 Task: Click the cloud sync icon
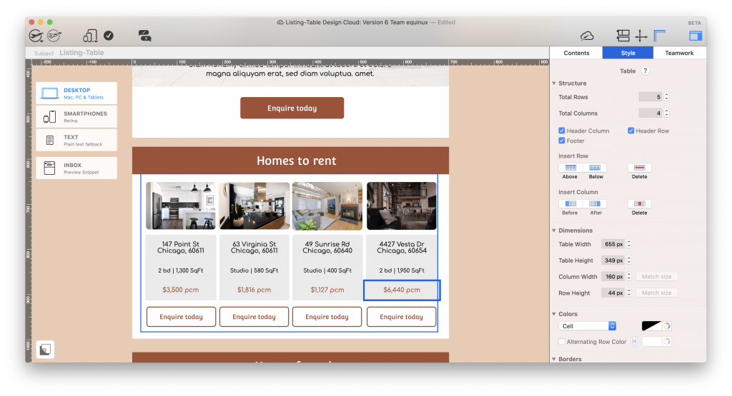587,36
